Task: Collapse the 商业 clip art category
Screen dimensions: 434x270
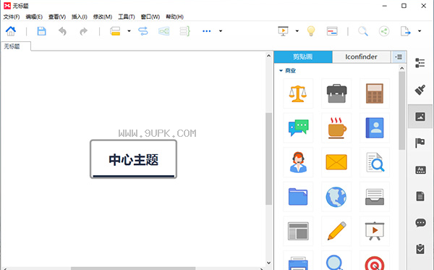Action: click(281, 71)
